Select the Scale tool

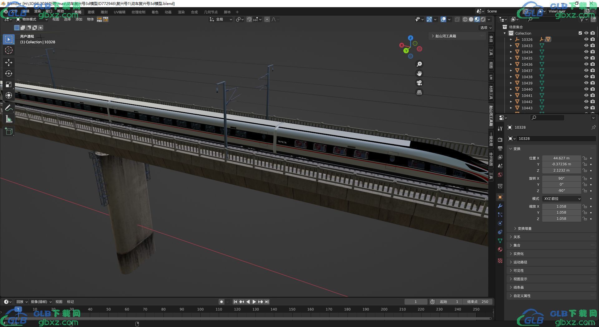coord(9,85)
